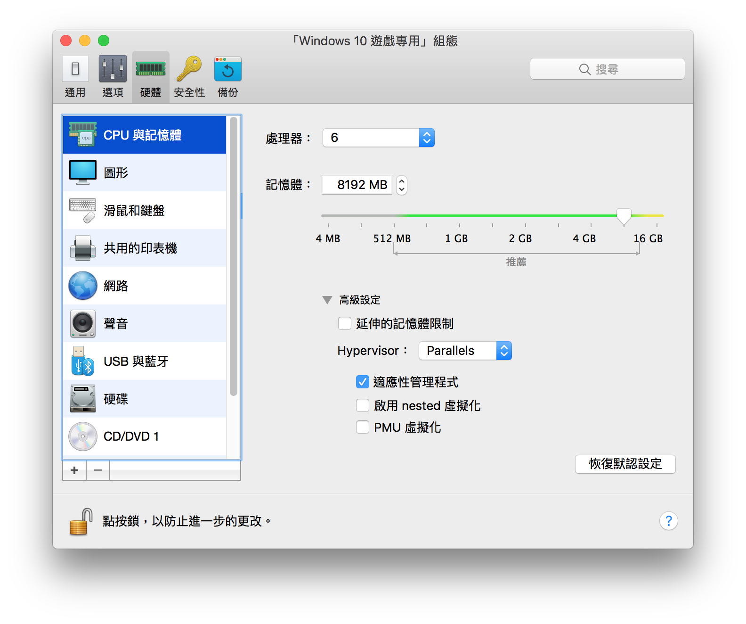Open the 圖形 (Graphics) monitor item
746x624 pixels.
(x=145, y=172)
